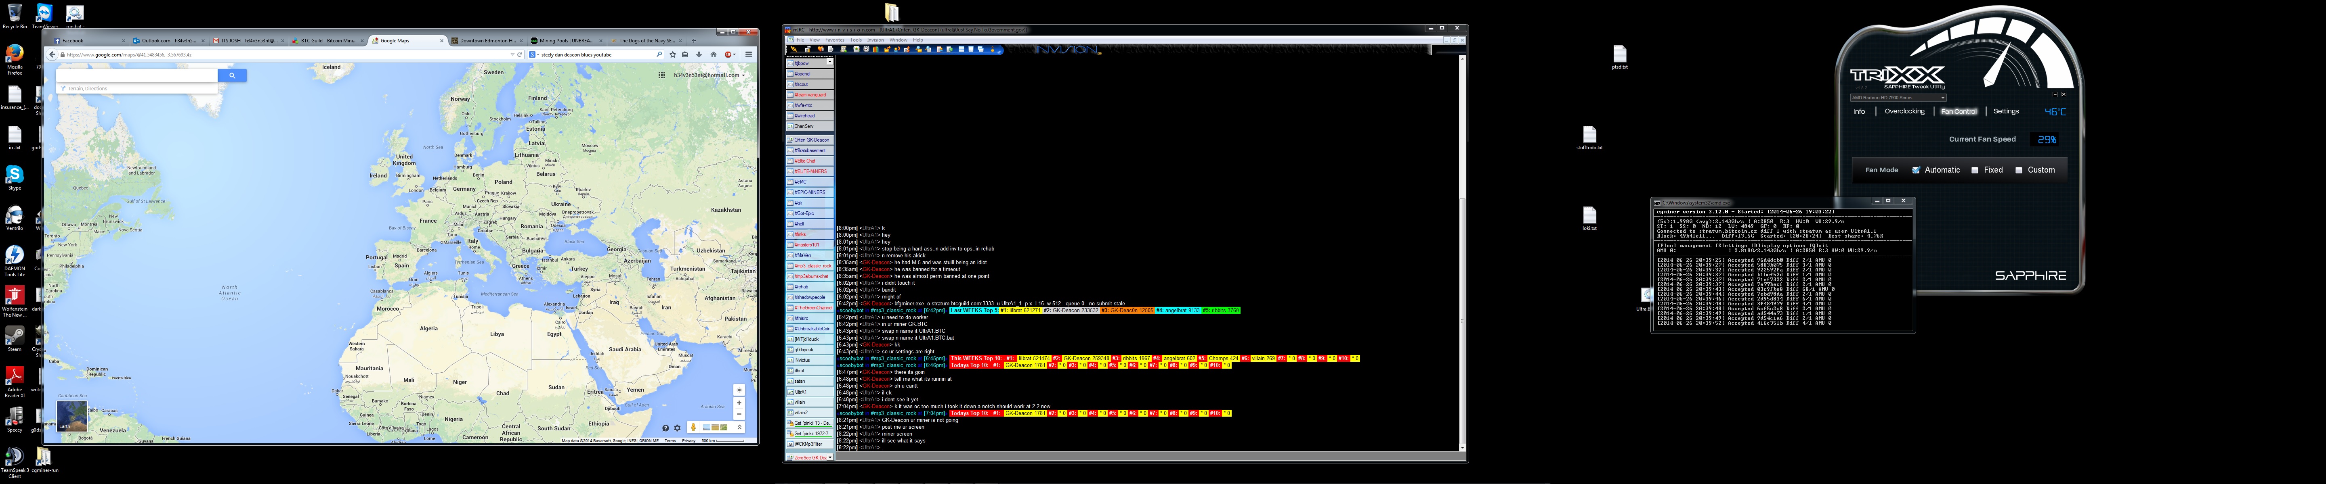Open the URL history dropdown arrow
Screen dimensions: 2326x484
tap(512, 54)
